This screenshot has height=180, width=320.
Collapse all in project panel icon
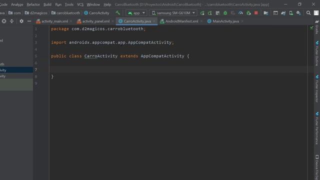11,21
